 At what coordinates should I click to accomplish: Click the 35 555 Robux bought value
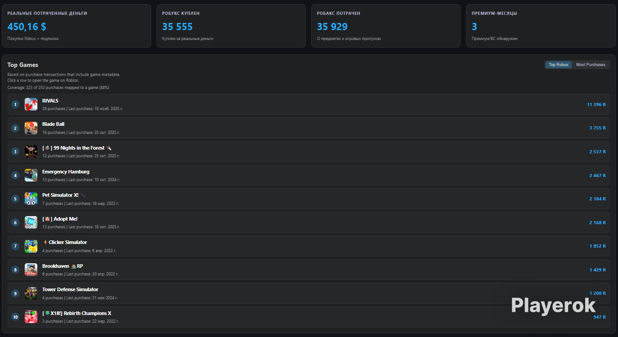click(x=178, y=27)
